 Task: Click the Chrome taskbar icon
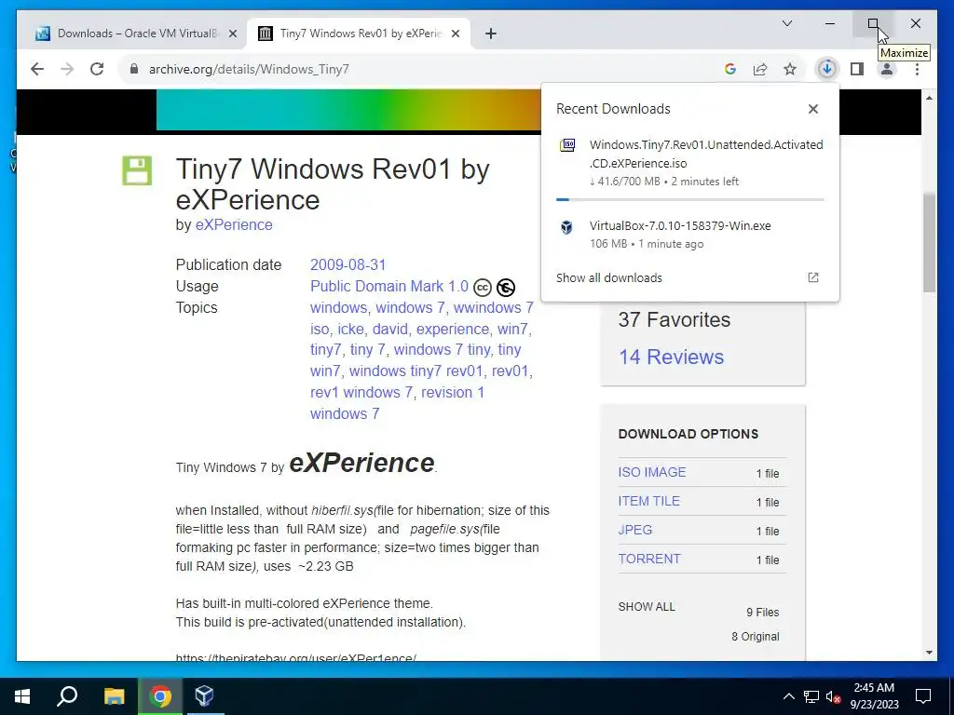160,696
